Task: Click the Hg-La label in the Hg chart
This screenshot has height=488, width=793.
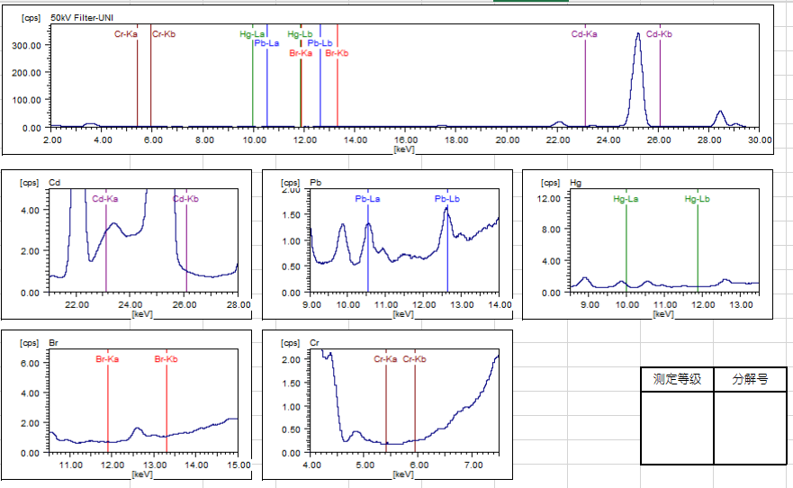Action: (x=626, y=199)
